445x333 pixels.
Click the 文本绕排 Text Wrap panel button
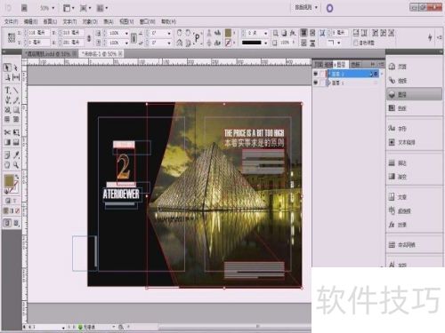point(401,142)
